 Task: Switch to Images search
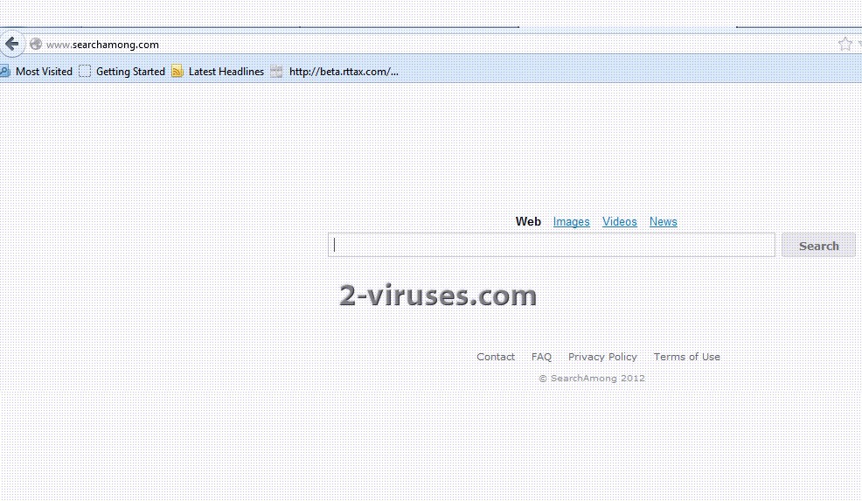[x=571, y=222]
